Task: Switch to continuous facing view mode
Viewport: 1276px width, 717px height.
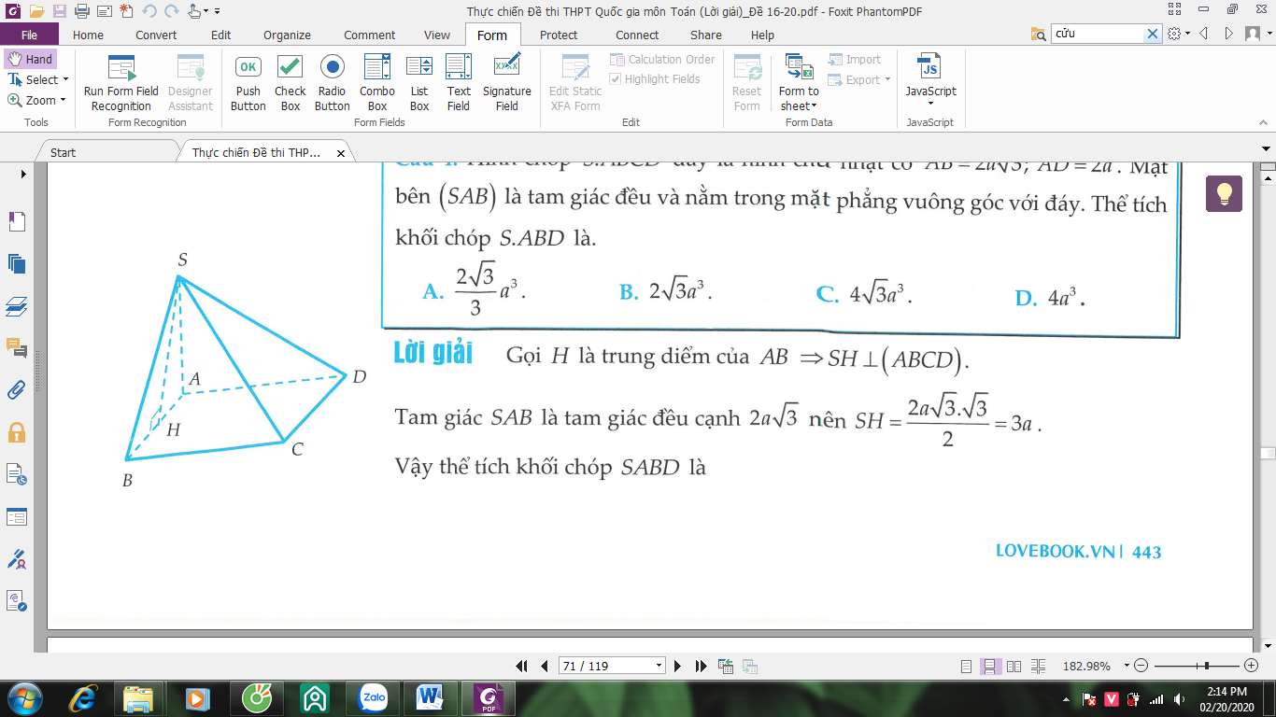Action: pos(1037,667)
